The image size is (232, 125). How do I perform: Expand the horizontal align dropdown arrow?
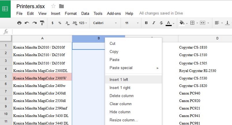[222, 23]
